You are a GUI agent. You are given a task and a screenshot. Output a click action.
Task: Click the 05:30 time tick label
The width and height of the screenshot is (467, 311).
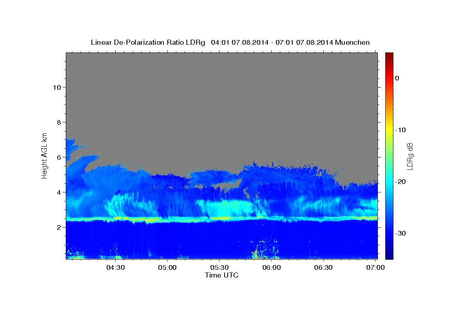(219, 267)
